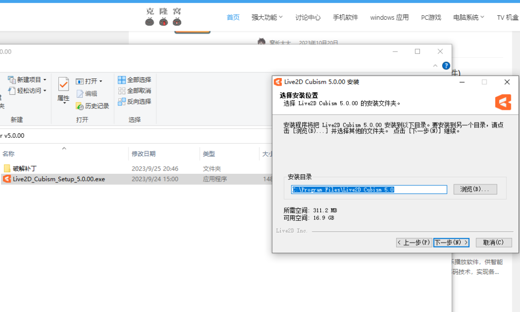Click the 安装目录 path input field
520x312 pixels.
[369, 189]
